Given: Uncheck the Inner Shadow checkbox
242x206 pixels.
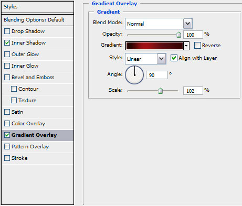Looking at the screenshot, I should click(x=7, y=43).
